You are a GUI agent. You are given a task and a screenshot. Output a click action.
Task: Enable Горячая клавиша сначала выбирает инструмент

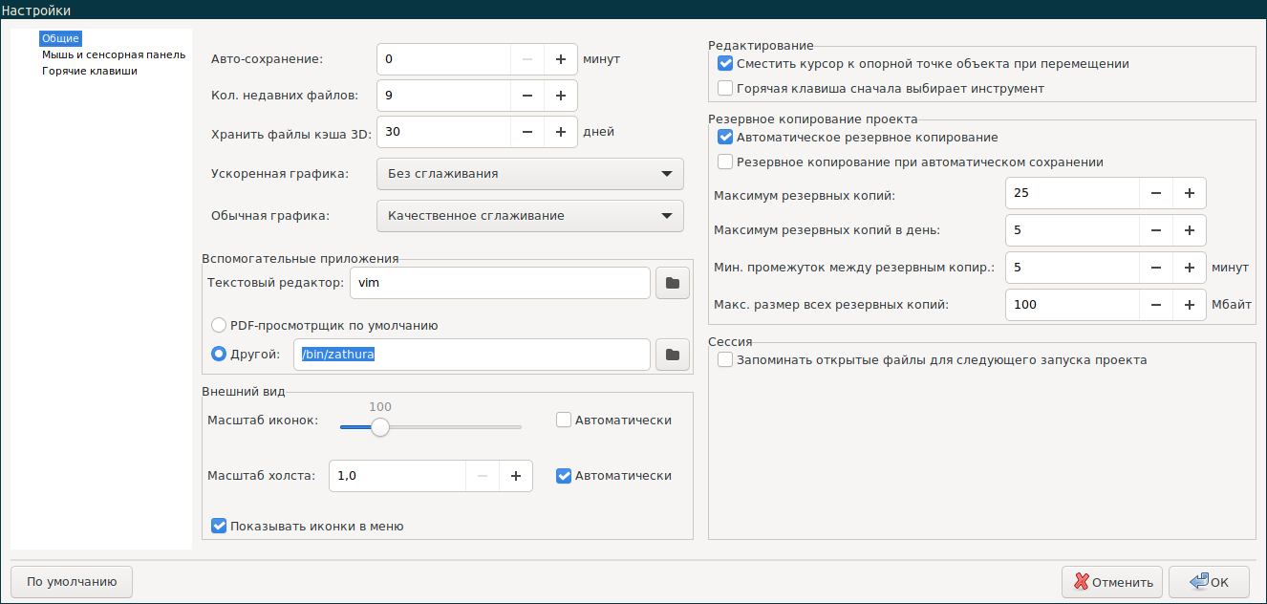click(725, 89)
